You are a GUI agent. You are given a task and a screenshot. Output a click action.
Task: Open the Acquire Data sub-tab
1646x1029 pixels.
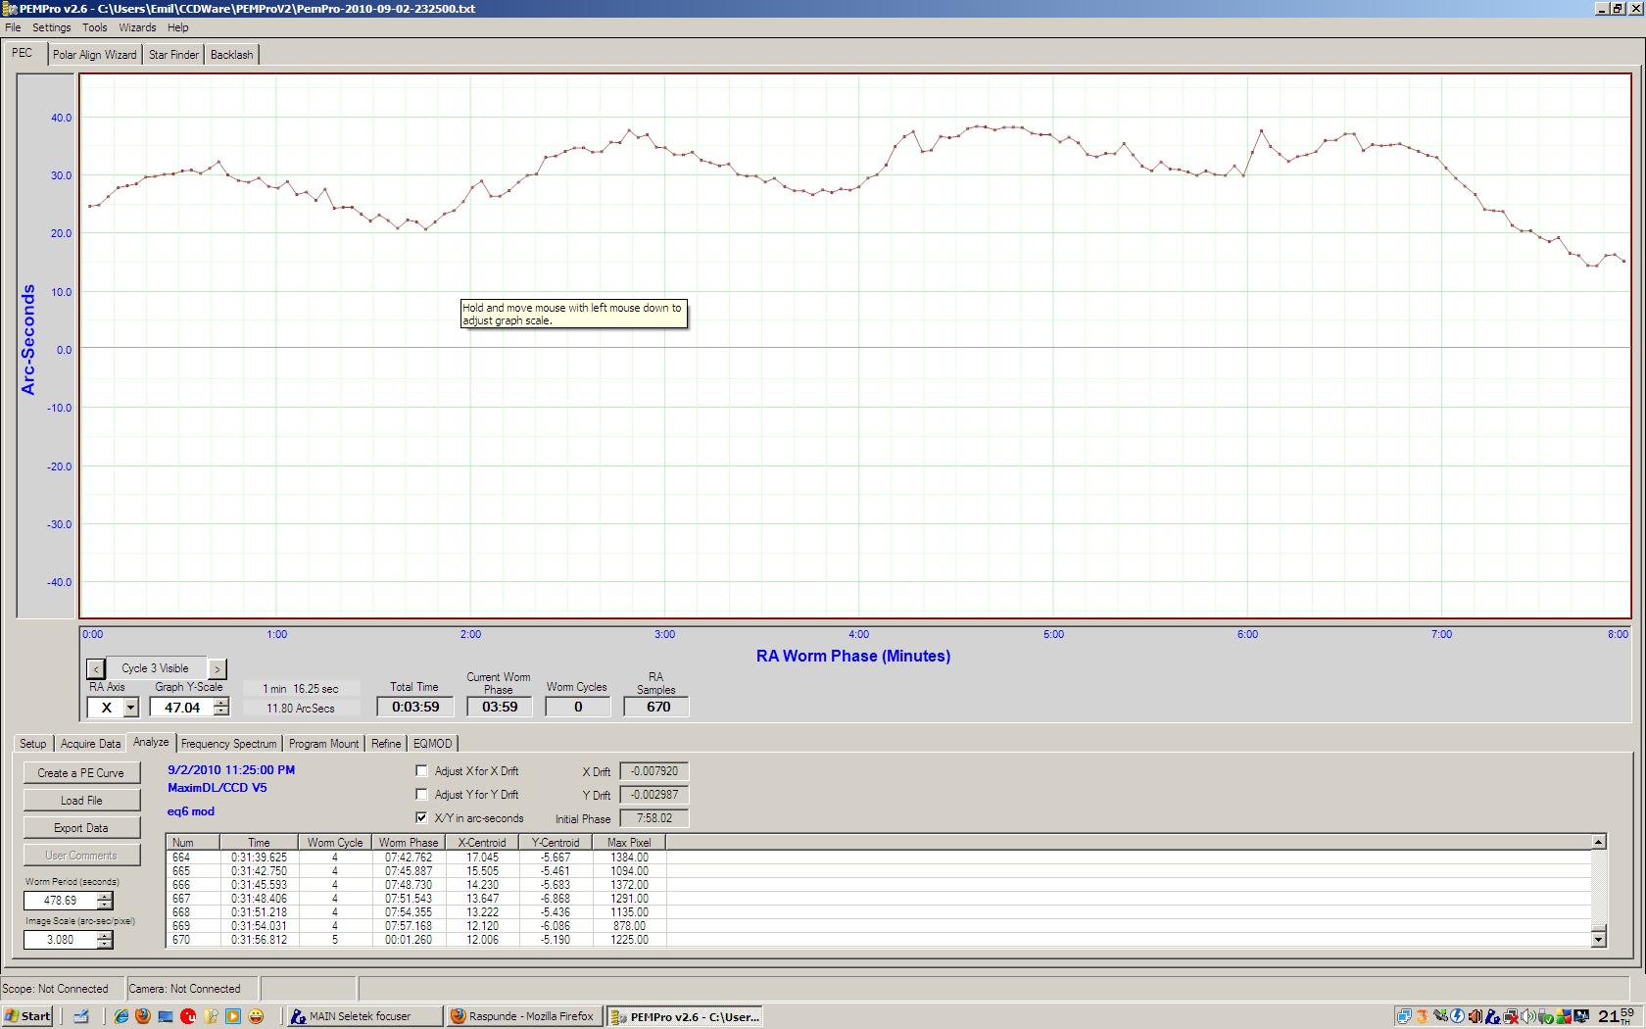click(x=90, y=744)
